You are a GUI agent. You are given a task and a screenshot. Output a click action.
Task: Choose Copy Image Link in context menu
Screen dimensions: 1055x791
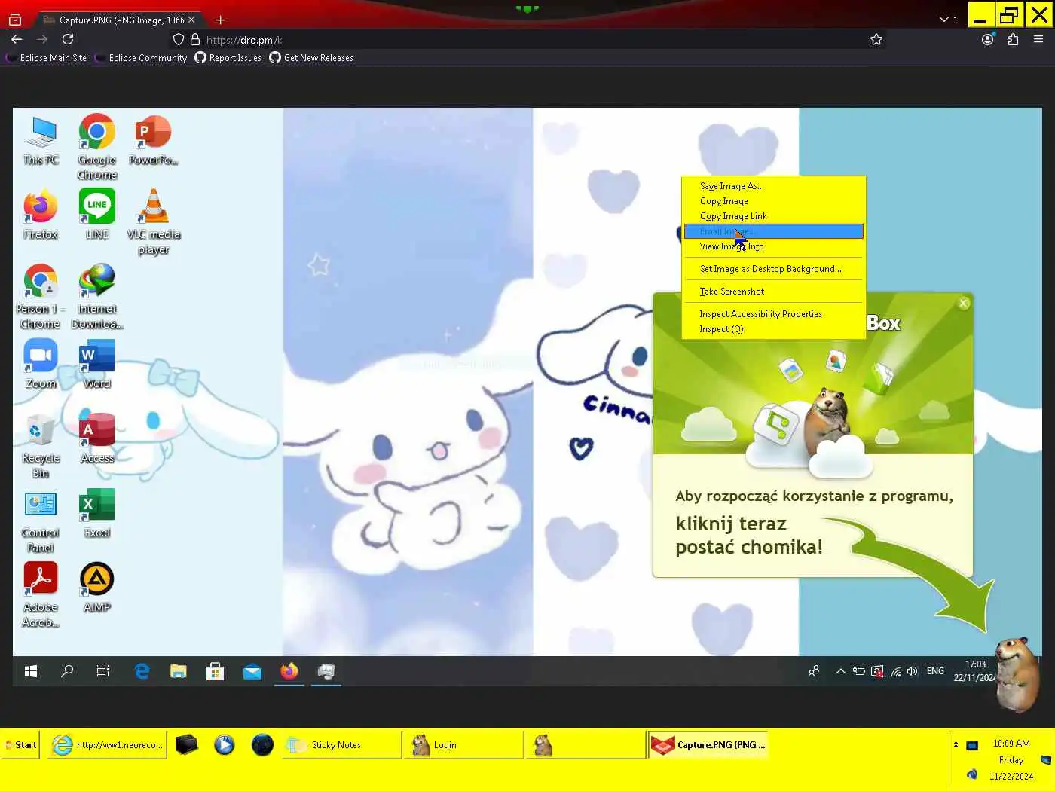pyautogui.click(x=773, y=216)
